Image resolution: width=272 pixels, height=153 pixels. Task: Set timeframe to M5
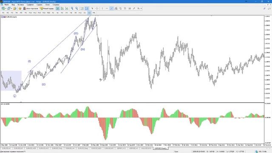[21, 13]
